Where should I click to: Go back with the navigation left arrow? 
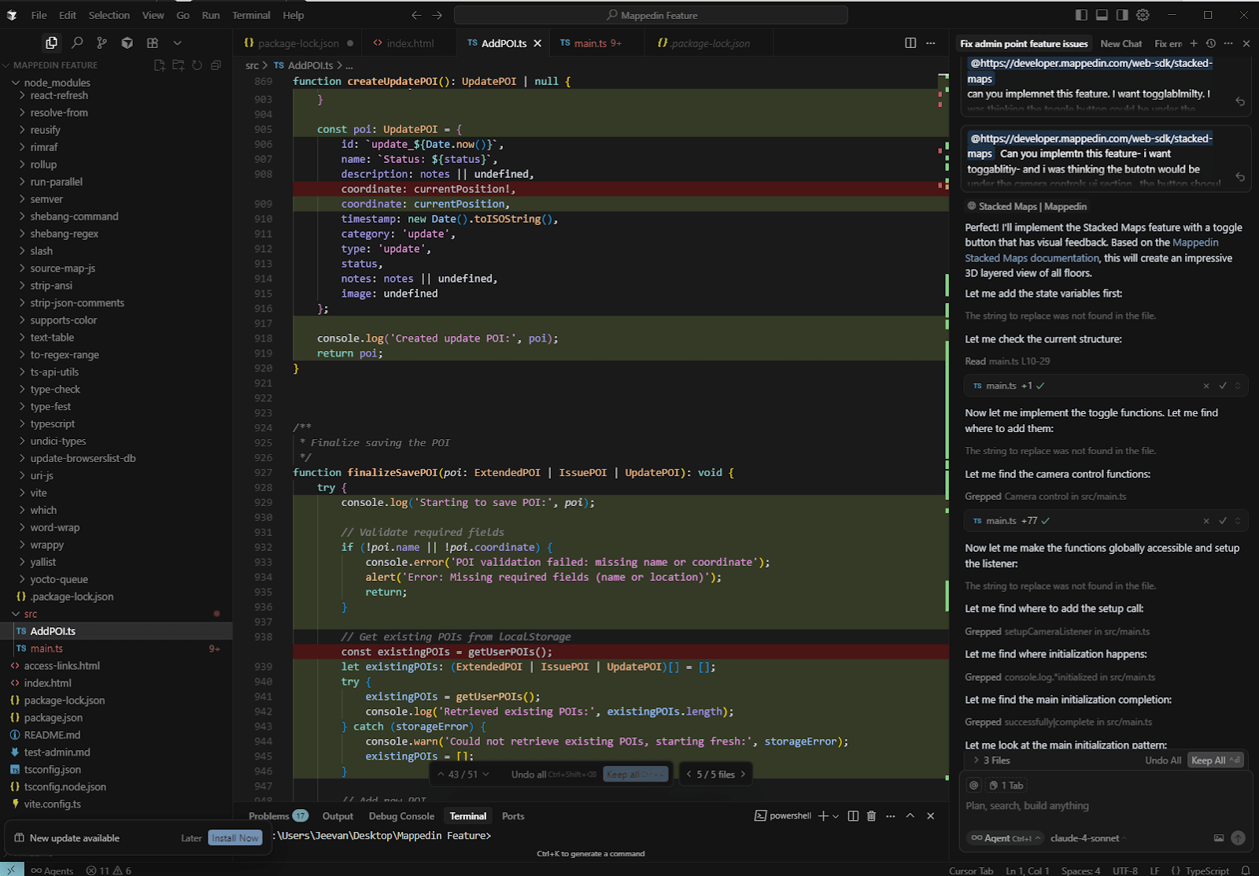416,15
